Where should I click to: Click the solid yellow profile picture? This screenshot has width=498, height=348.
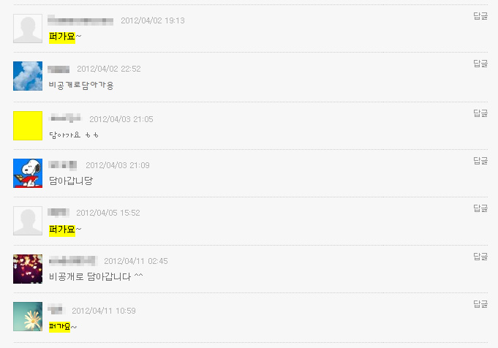click(28, 126)
